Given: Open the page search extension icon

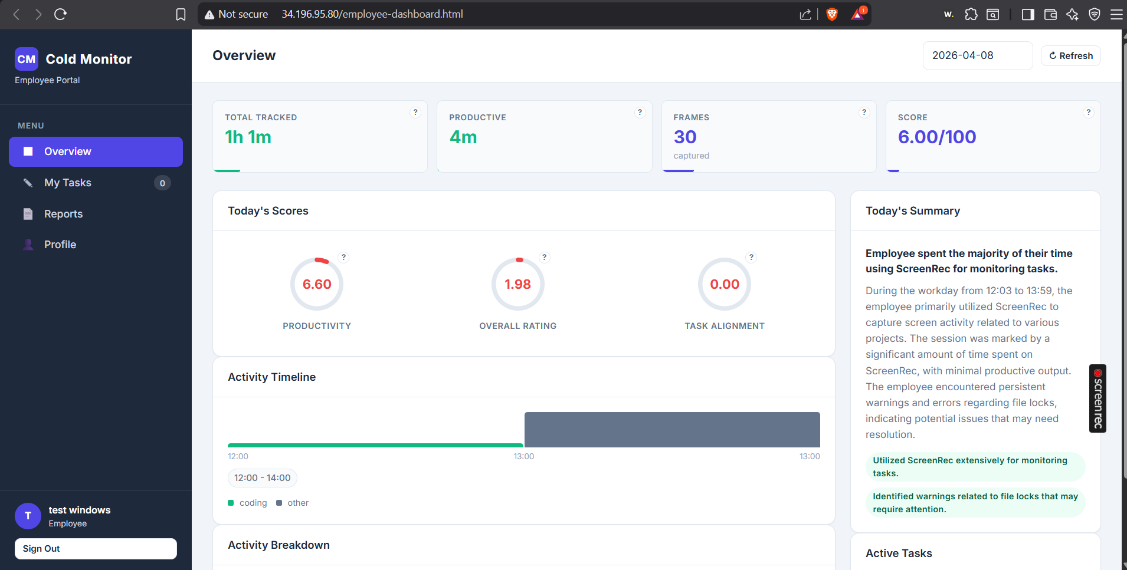Looking at the screenshot, I should [x=993, y=14].
